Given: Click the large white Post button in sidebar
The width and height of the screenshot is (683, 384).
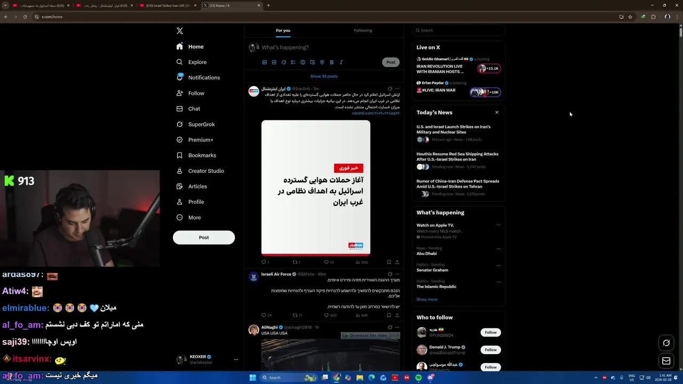Looking at the screenshot, I should [x=204, y=237].
